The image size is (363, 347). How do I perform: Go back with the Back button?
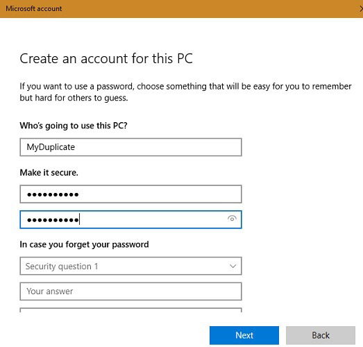(x=321, y=335)
